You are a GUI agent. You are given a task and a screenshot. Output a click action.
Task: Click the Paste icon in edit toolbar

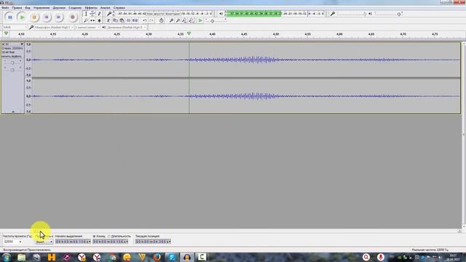122,20
